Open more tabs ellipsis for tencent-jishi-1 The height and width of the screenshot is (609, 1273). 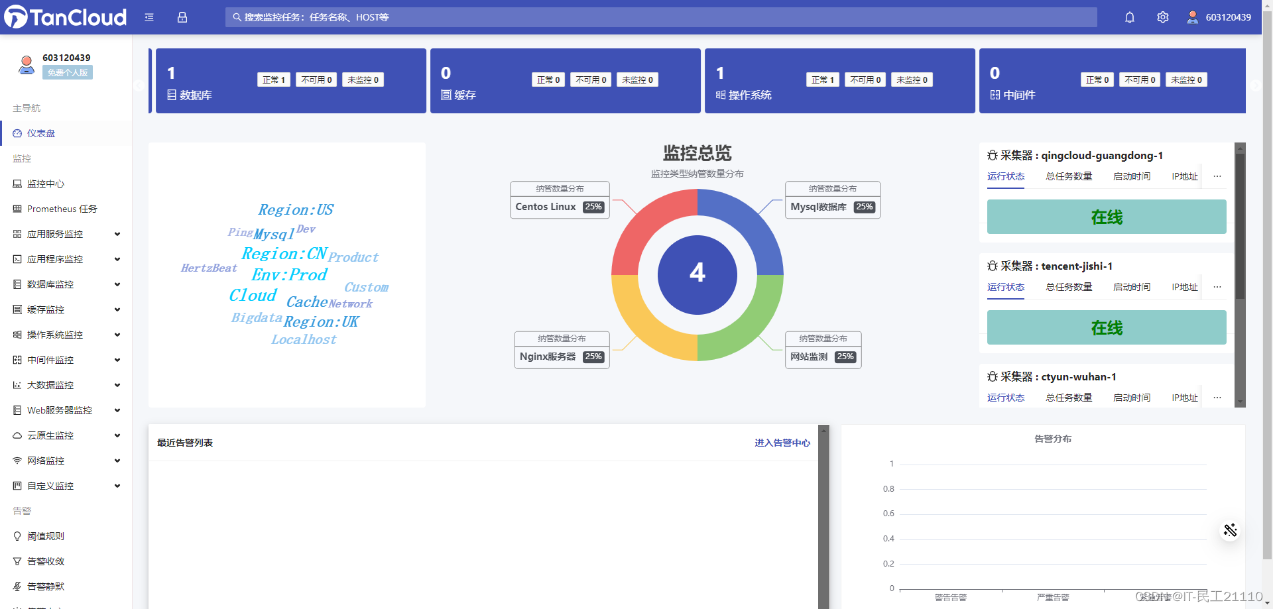pos(1217,287)
